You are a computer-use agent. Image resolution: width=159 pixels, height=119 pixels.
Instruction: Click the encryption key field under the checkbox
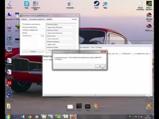pos(33,30)
